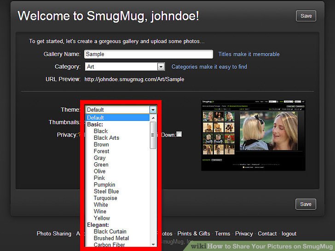
Task: Click the logout footer link
Action: pyautogui.click(x=289, y=234)
